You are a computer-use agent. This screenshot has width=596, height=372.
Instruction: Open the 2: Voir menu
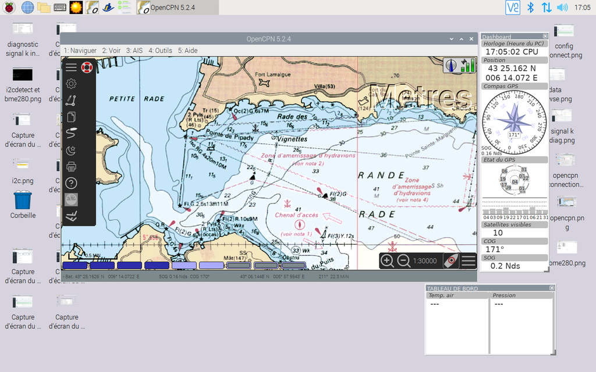[x=111, y=51]
